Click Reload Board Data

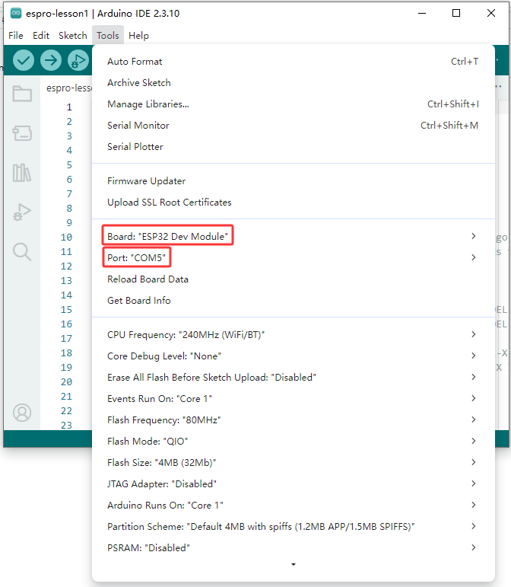tap(294, 279)
